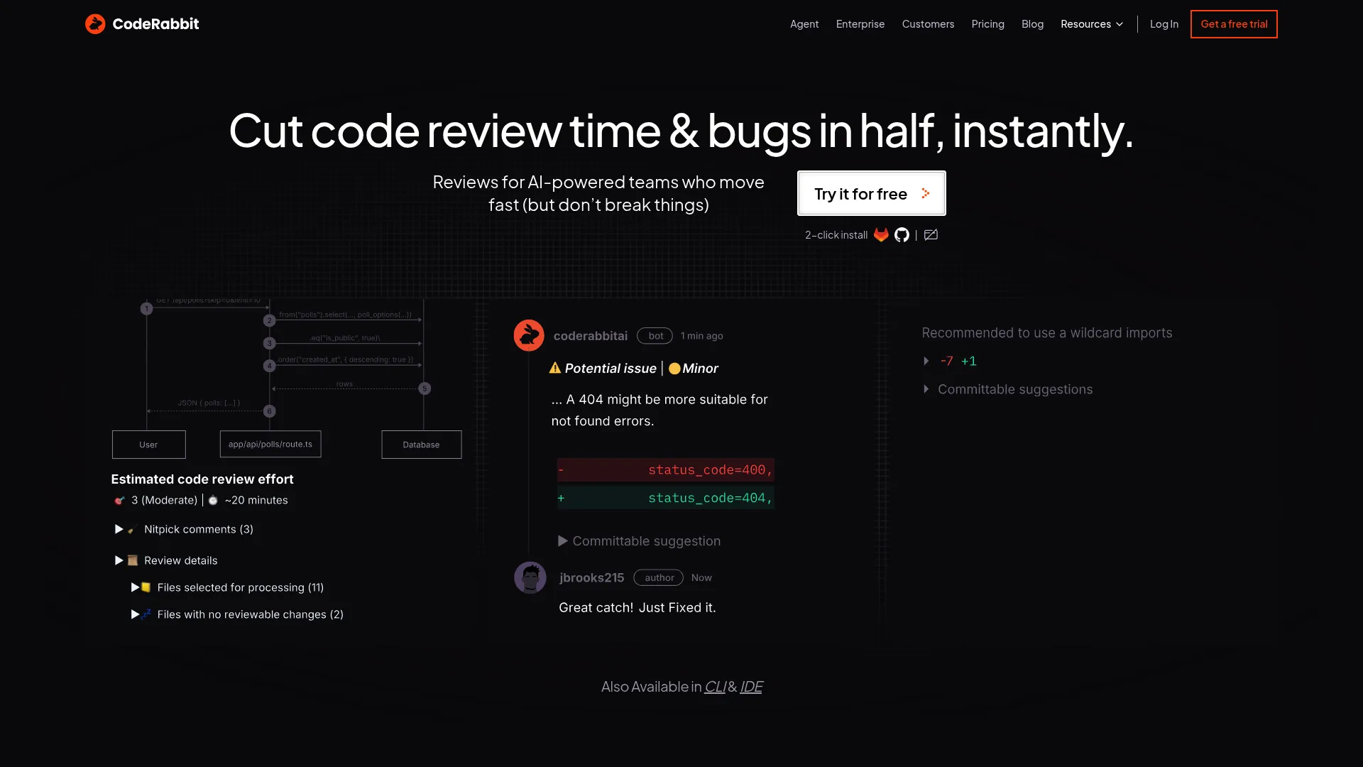Expand Committable suggestions on the right card
This screenshot has width=1363, height=767.
coord(926,389)
